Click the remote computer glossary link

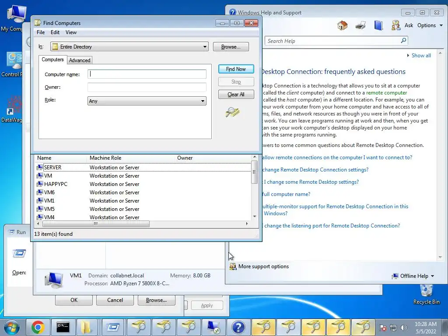click(387, 93)
